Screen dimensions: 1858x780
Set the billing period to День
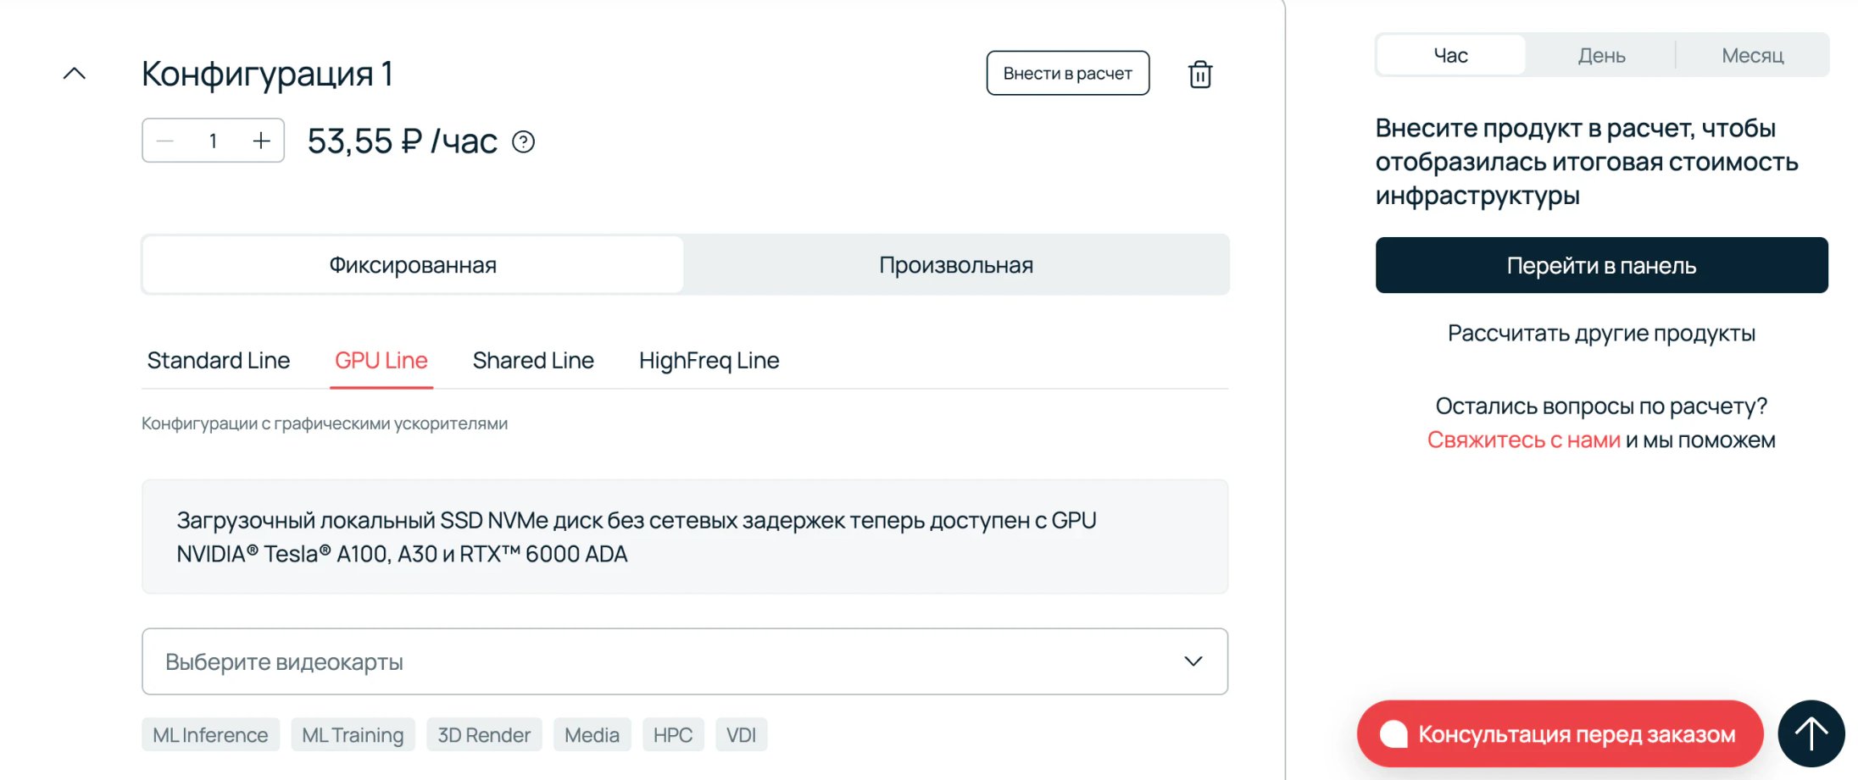[1601, 55]
